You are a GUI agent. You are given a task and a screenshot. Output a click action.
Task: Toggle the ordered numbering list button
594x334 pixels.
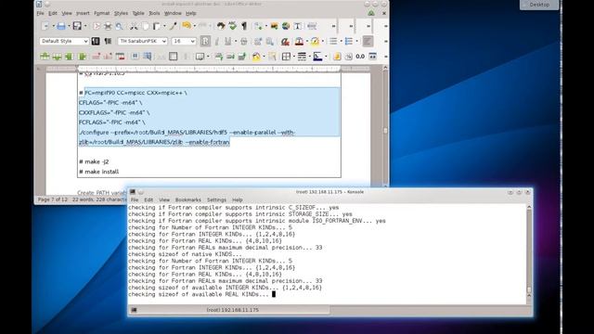tap(349, 41)
